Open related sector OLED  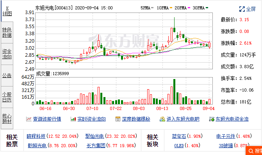click(x=179, y=146)
